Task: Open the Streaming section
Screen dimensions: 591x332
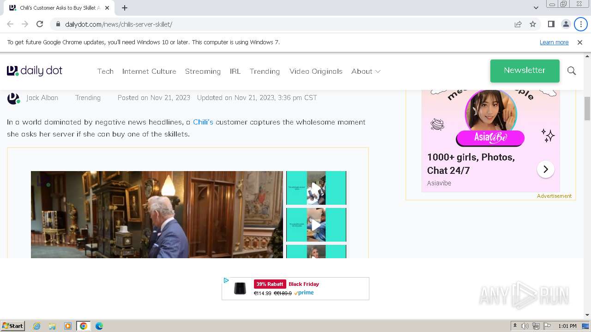Action: [x=203, y=71]
